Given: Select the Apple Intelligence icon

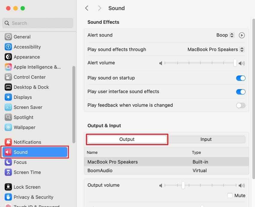Looking at the screenshot, I should point(8,67).
